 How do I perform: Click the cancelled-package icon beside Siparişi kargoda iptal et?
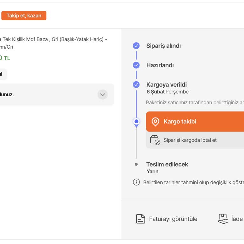[x=155, y=140]
